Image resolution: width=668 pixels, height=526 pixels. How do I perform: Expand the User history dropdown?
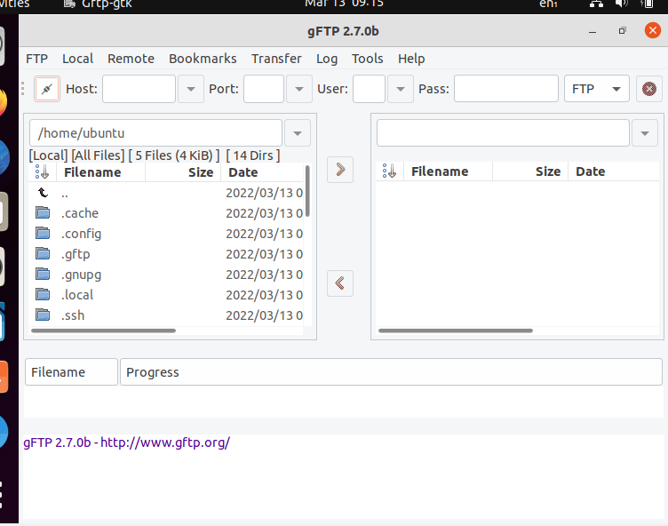pos(400,89)
